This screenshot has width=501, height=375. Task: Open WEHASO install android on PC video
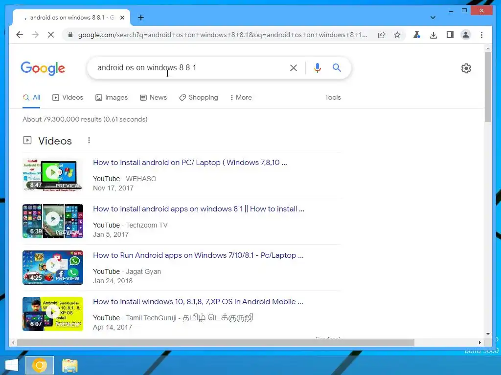[190, 162]
